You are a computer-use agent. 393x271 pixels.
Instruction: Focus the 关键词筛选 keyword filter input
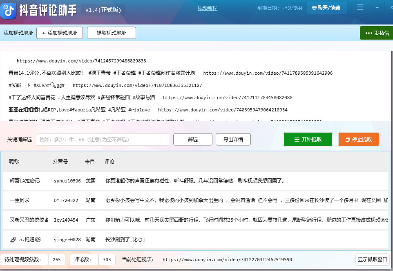103,140
